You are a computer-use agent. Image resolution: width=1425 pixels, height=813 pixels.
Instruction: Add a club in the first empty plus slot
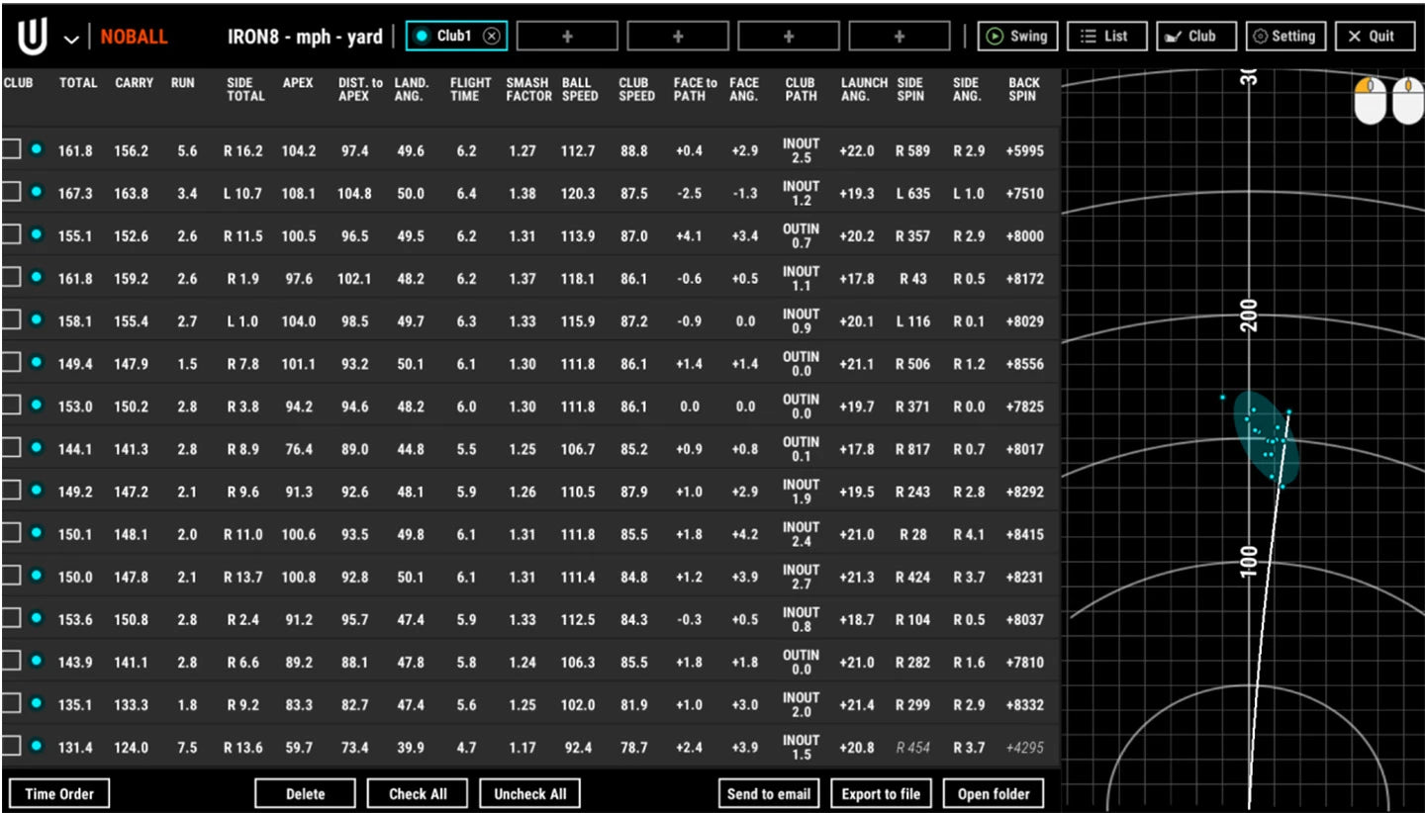point(567,37)
